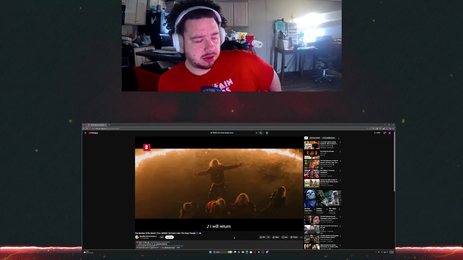This screenshot has width=463, height=260.
Task: Open menu for Taming The Alpha Zombie
Action: point(340,181)
